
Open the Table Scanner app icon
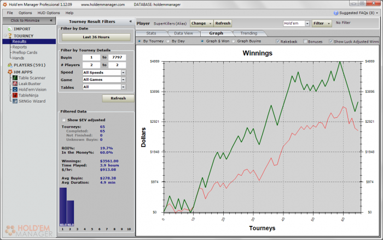click(x=15, y=78)
